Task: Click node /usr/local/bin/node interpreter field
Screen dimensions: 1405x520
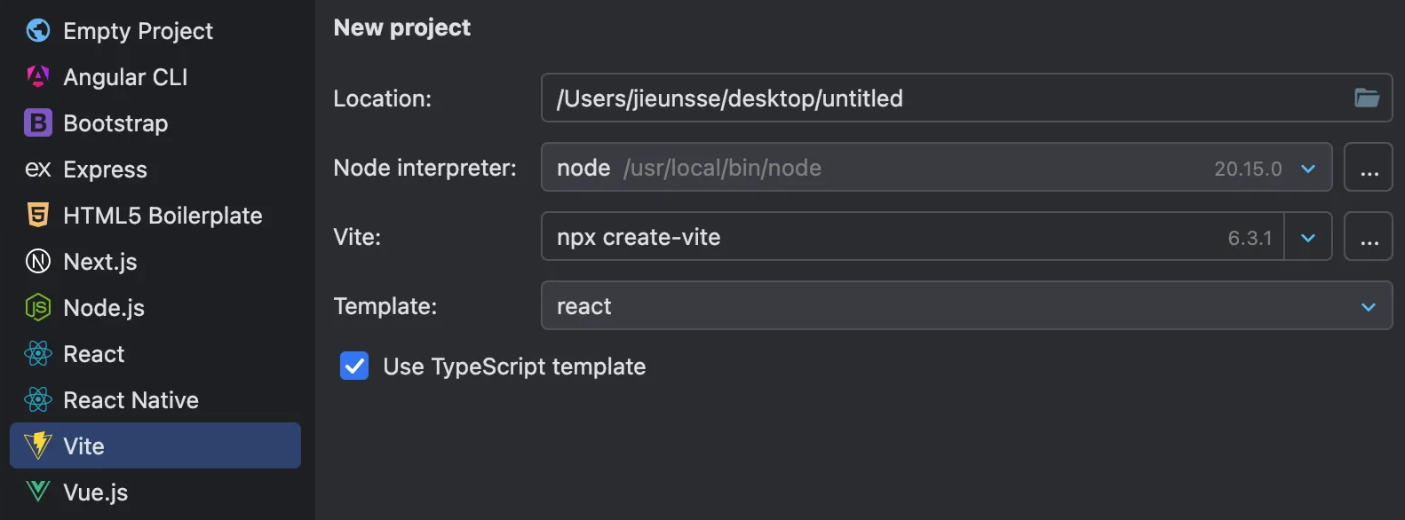Action: point(937,167)
